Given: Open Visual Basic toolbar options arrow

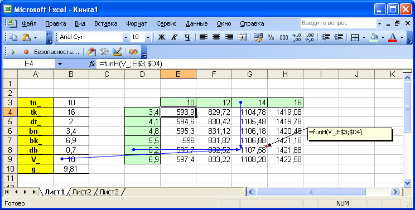Looking at the screenshot, I should click(x=144, y=52).
